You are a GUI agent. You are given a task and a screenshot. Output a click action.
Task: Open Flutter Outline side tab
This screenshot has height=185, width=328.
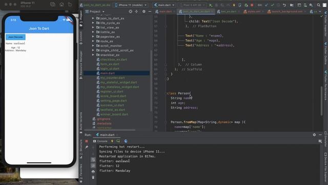coord(325,53)
